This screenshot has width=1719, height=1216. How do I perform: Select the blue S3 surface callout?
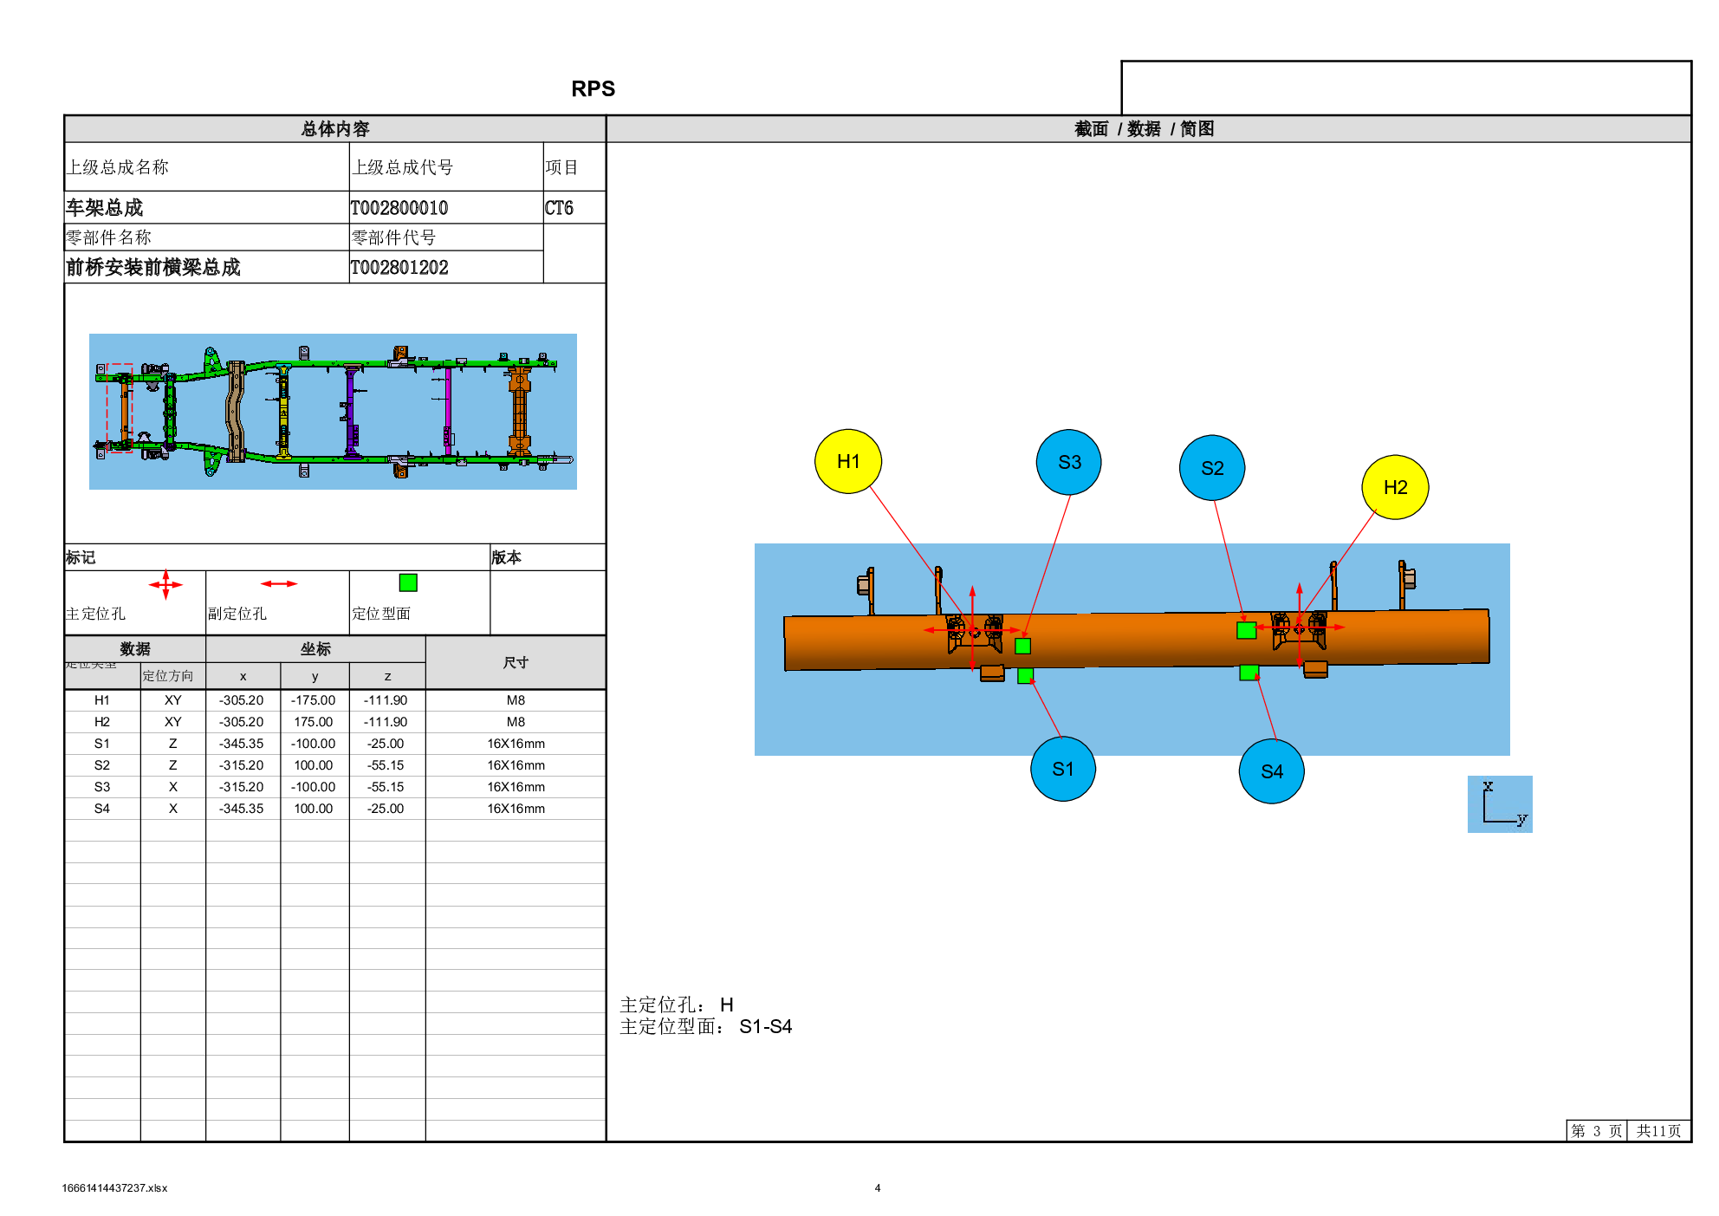(x=1068, y=462)
